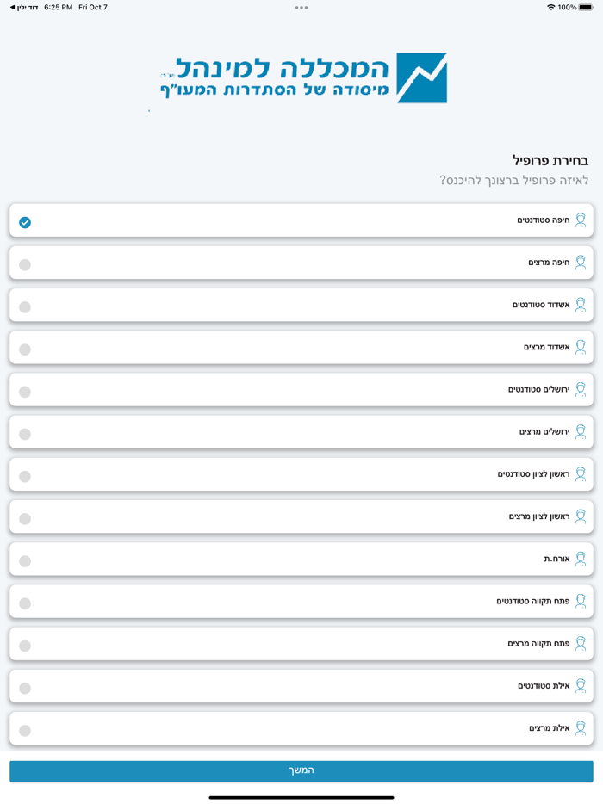Deselect the checked חיפה סטודנטים radio
Screen dimensions: 603x804
(x=25, y=222)
